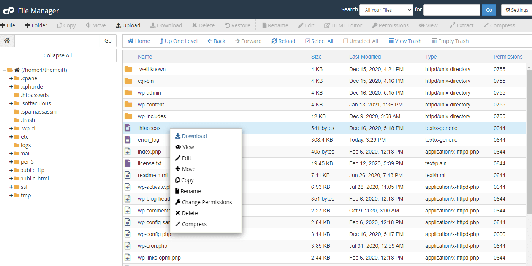Choose Delete from the context menu
This screenshot has width=532, height=266.
pyautogui.click(x=187, y=213)
